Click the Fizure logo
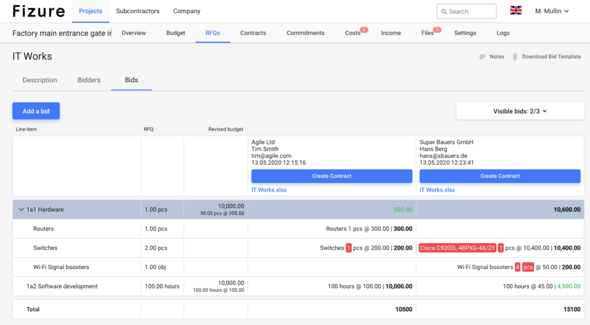 coord(39,12)
